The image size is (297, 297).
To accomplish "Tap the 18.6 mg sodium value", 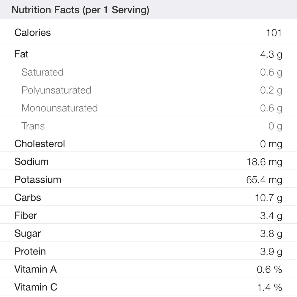I will coord(264,162).
